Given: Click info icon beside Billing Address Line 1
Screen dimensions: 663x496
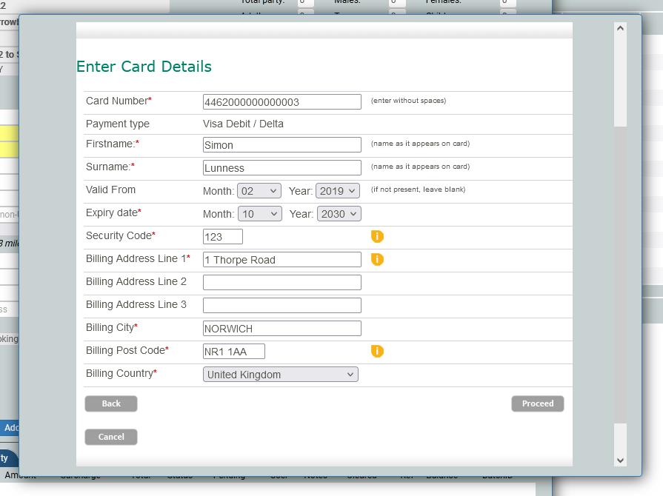Looking at the screenshot, I should pos(377,260).
